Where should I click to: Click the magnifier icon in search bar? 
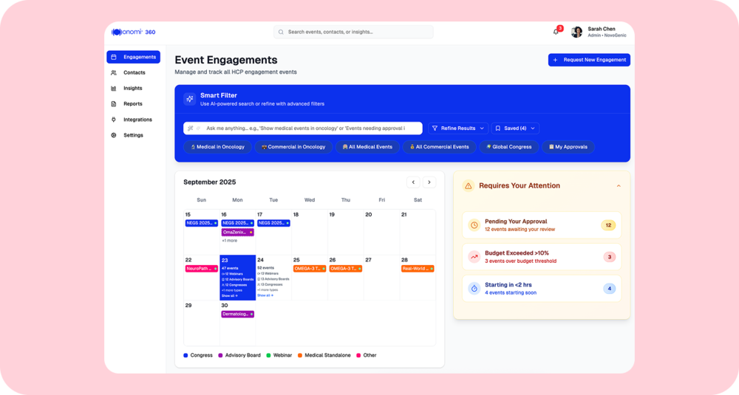(x=281, y=32)
